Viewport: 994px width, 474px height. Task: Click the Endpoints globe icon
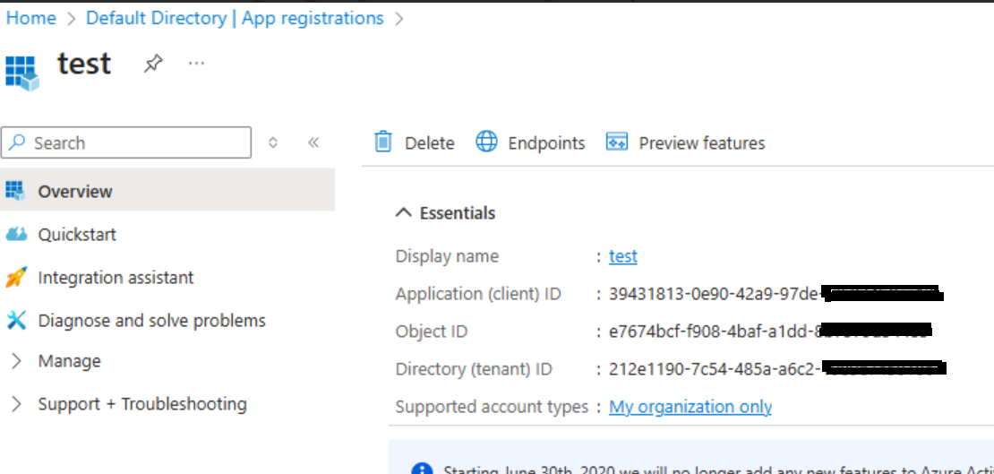coord(487,142)
